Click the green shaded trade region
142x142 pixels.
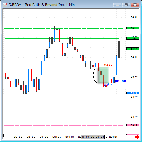point(104,75)
